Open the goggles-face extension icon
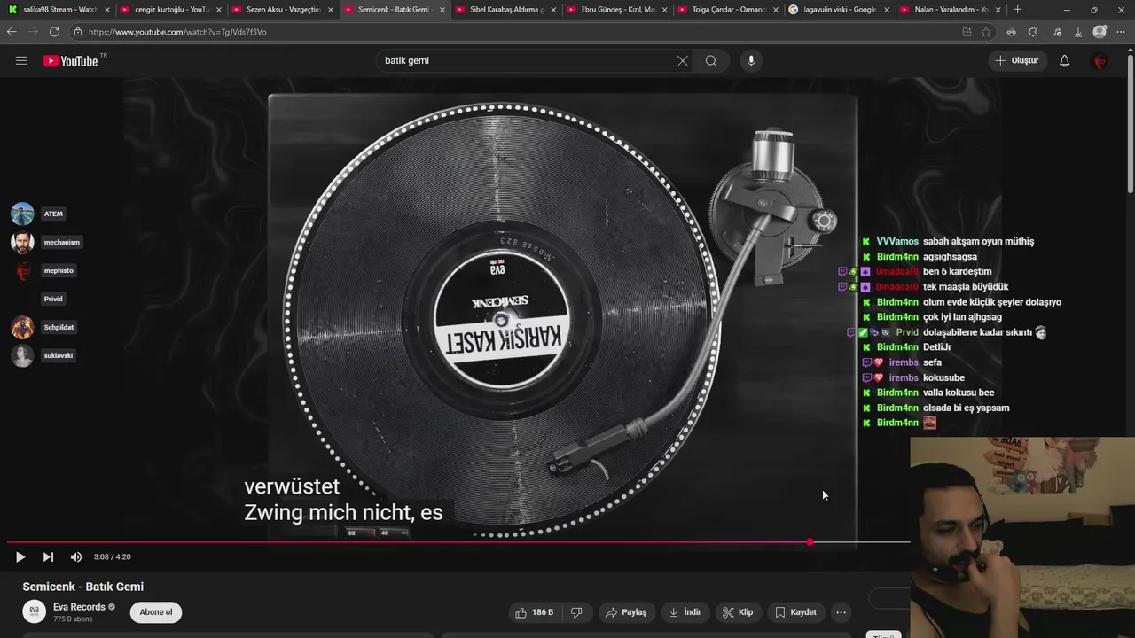The image size is (1135, 638). 1011,32
